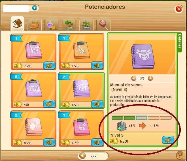Switch to the burger sandwiches tab
The height and width of the screenshot is (161, 187).
[x=35, y=25]
